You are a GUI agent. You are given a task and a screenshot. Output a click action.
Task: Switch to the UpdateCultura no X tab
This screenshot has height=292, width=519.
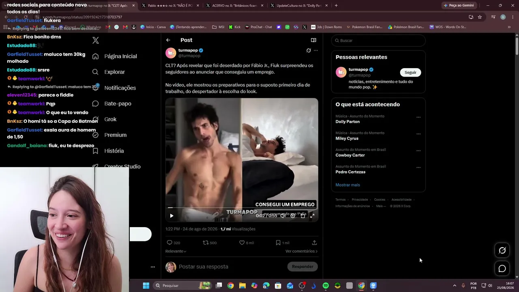299,6
